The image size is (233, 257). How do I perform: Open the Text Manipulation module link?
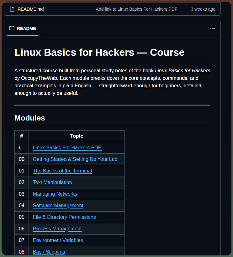tap(52, 182)
